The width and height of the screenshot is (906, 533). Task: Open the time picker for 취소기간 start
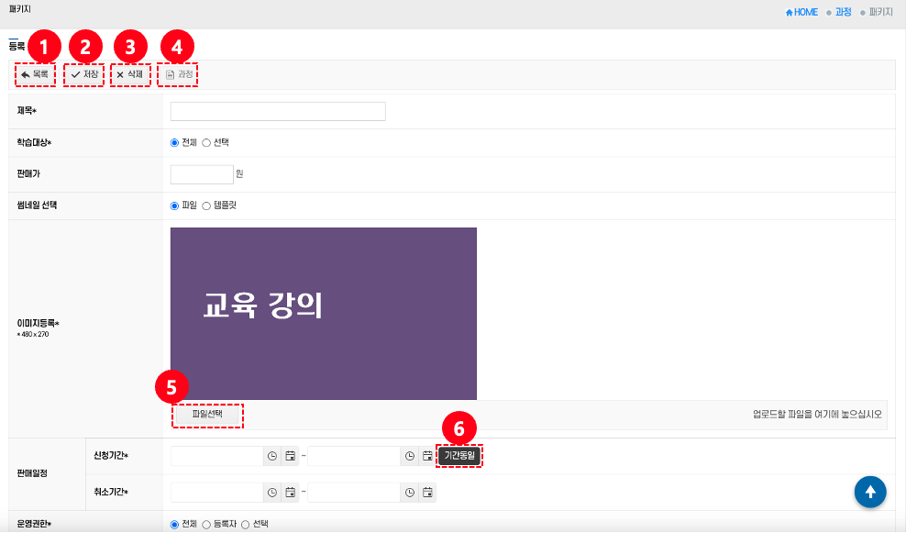click(x=271, y=493)
